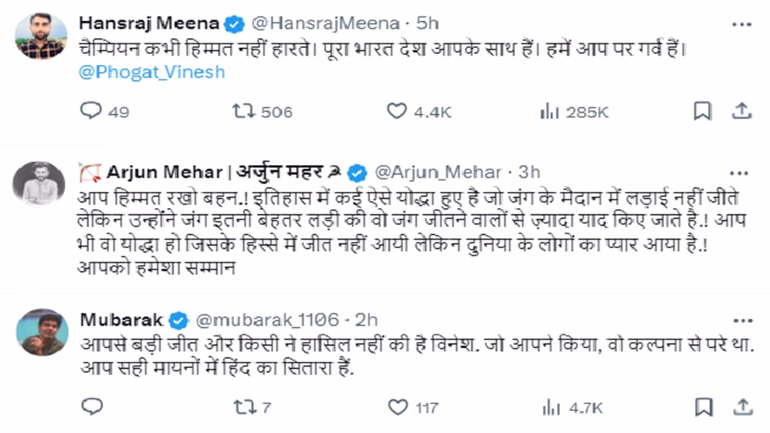This screenshot has height=433, width=770.
Task: Bookmark Hansraj Meena's tweet
Action: pyautogui.click(x=703, y=112)
